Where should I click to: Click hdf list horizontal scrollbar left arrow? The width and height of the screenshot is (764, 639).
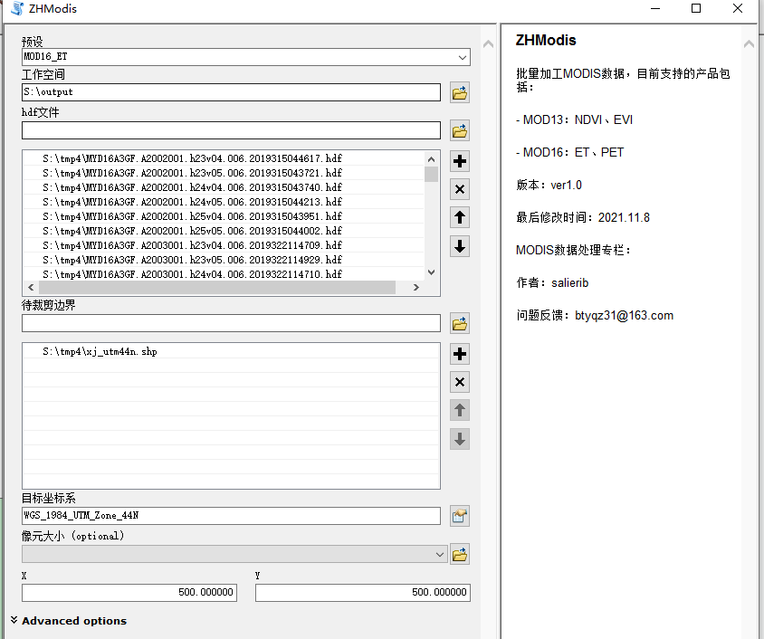[x=31, y=287]
